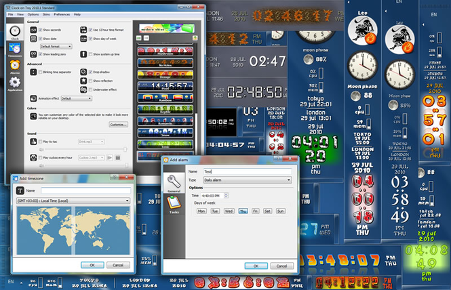
Task: Toggle the Drop shadow checkbox
Action: pos(91,72)
